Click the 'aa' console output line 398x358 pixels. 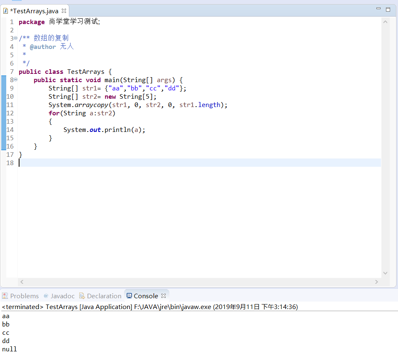pos(6,316)
